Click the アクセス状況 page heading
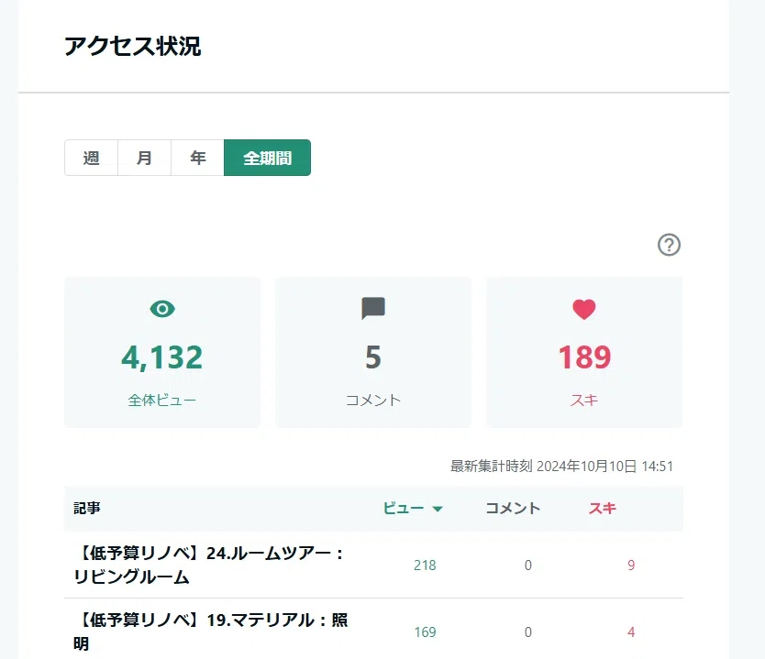Image resolution: width=765 pixels, height=659 pixels. (133, 47)
